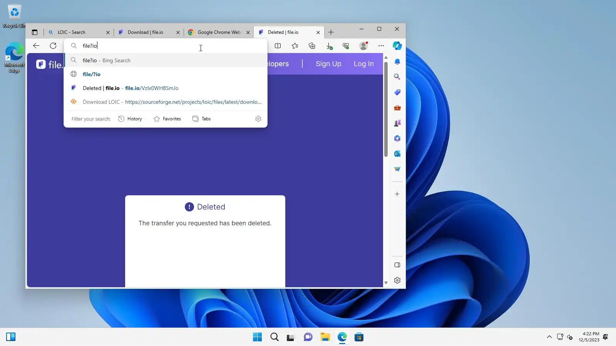The height and width of the screenshot is (346, 616).
Task: Open the tab actions menu icon
Action: click(x=35, y=32)
